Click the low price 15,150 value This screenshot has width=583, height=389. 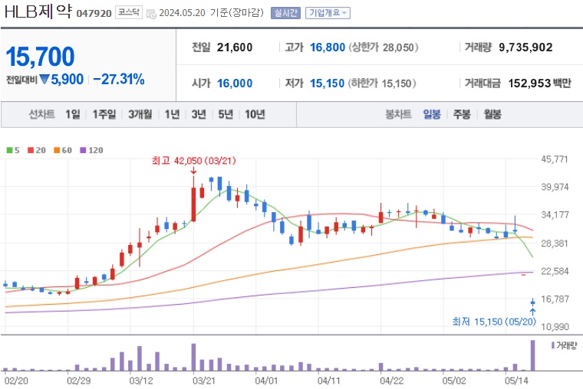pyautogui.click(x=328, y=83)
